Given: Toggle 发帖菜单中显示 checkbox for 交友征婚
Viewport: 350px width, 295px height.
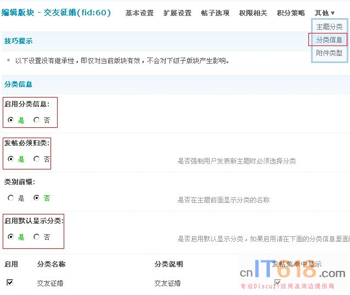Looking at the screenshot, I should [278, 282].
